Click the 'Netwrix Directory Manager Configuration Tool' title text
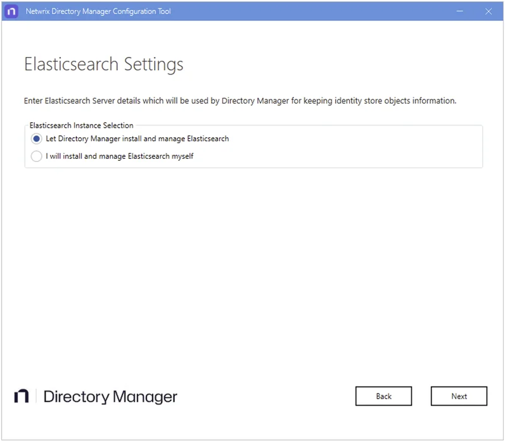Viewport: 505px width, 441px height. 98,11
